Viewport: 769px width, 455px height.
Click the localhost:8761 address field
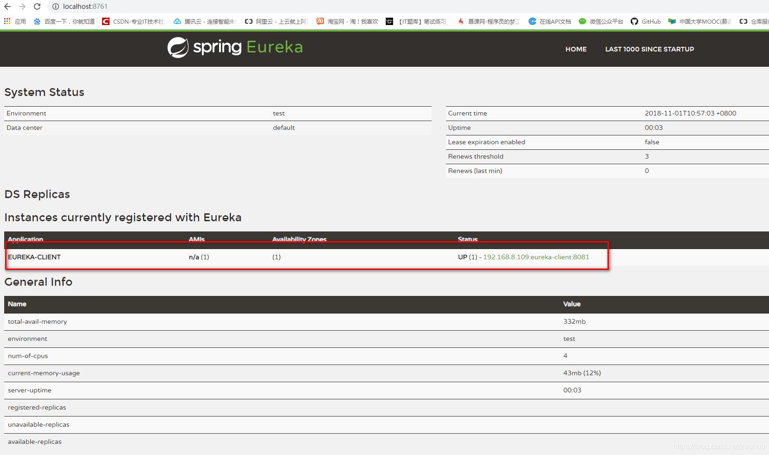[85, 6]
